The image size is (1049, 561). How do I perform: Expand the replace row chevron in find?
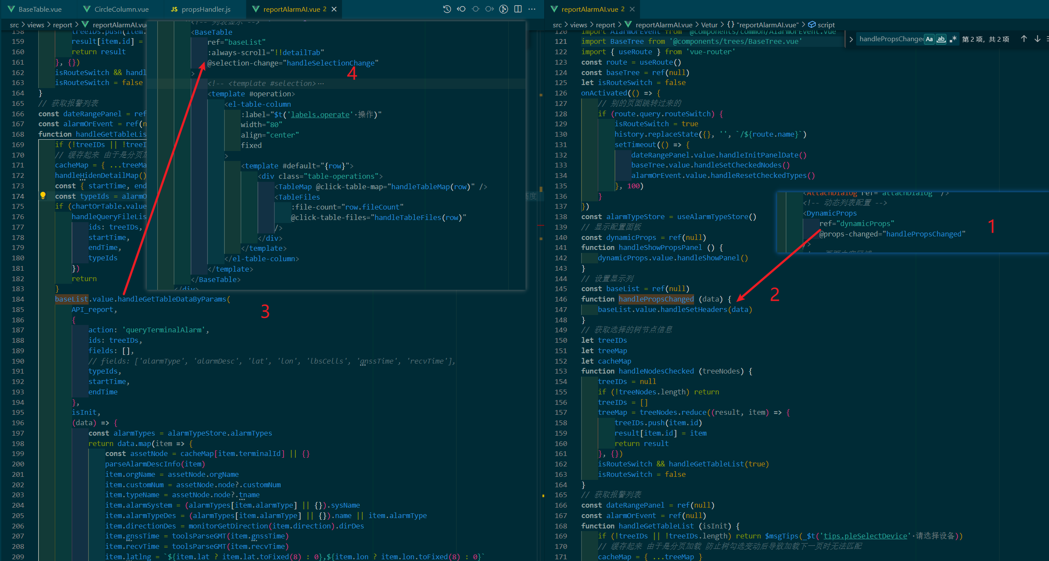(851, 39)
